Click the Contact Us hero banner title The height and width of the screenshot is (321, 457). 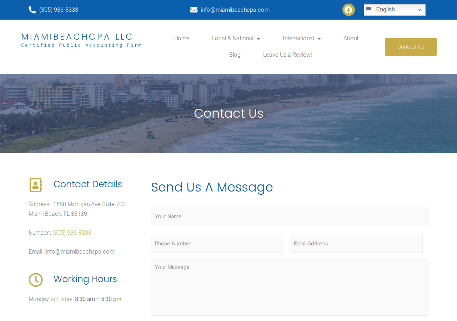228,113
